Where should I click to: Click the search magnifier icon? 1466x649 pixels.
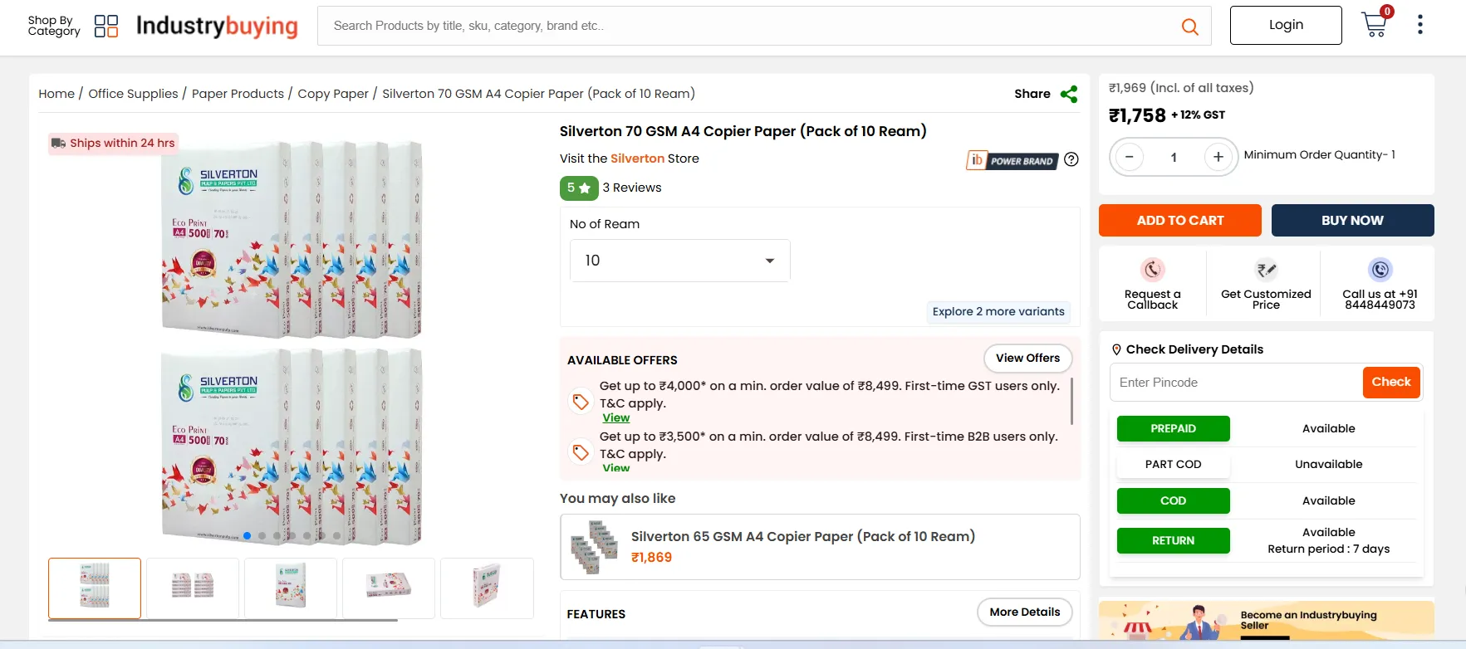(x=1189, y=27)
